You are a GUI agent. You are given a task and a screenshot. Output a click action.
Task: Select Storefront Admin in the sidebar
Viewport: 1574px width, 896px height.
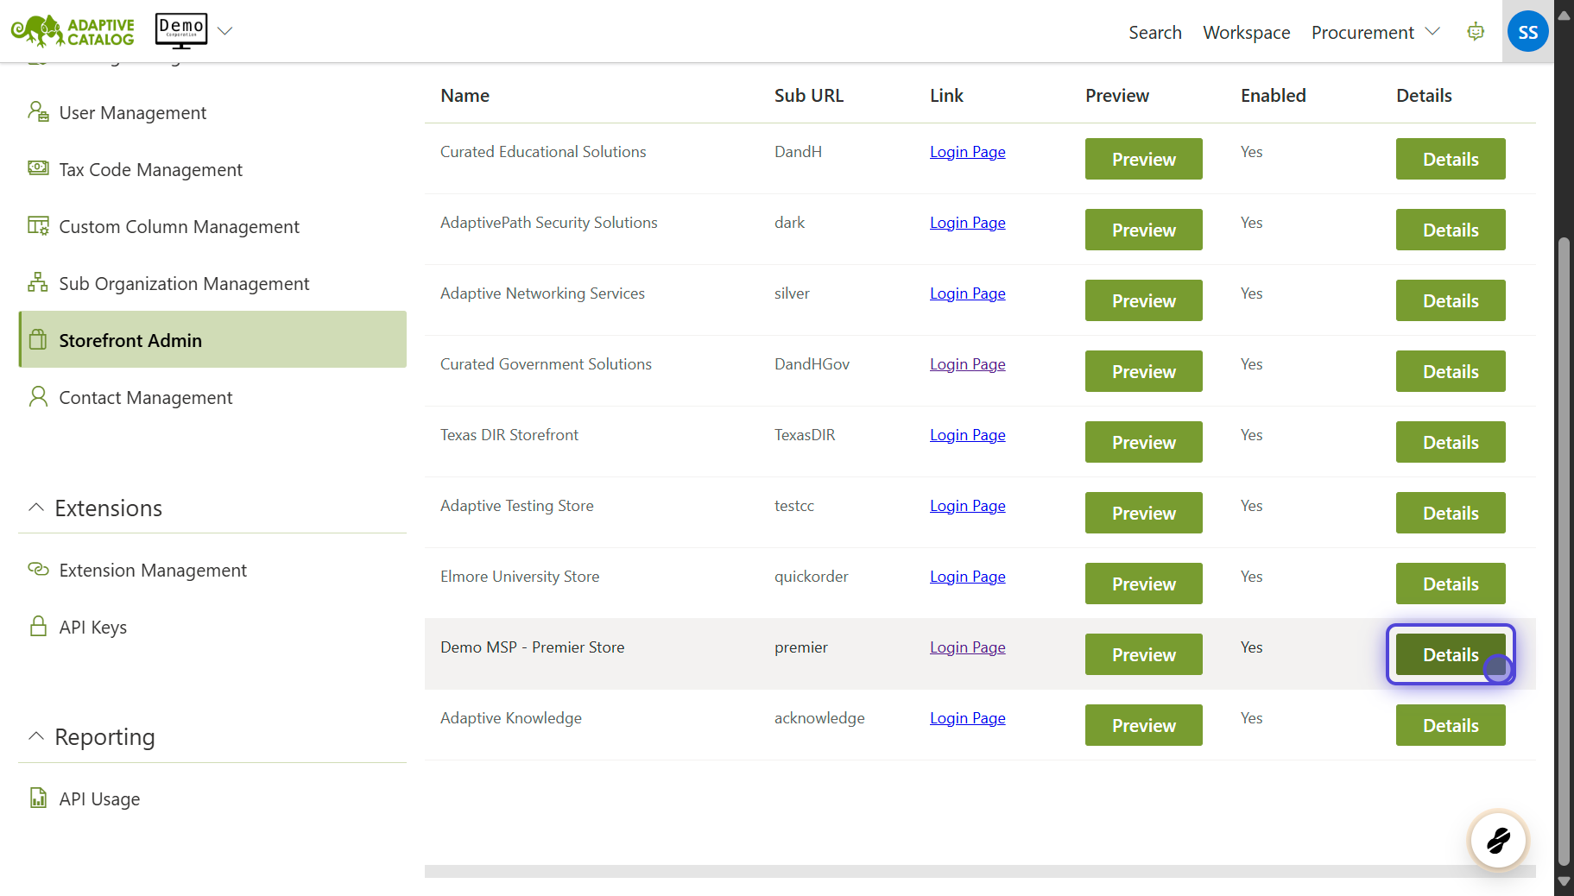point(212,339)
